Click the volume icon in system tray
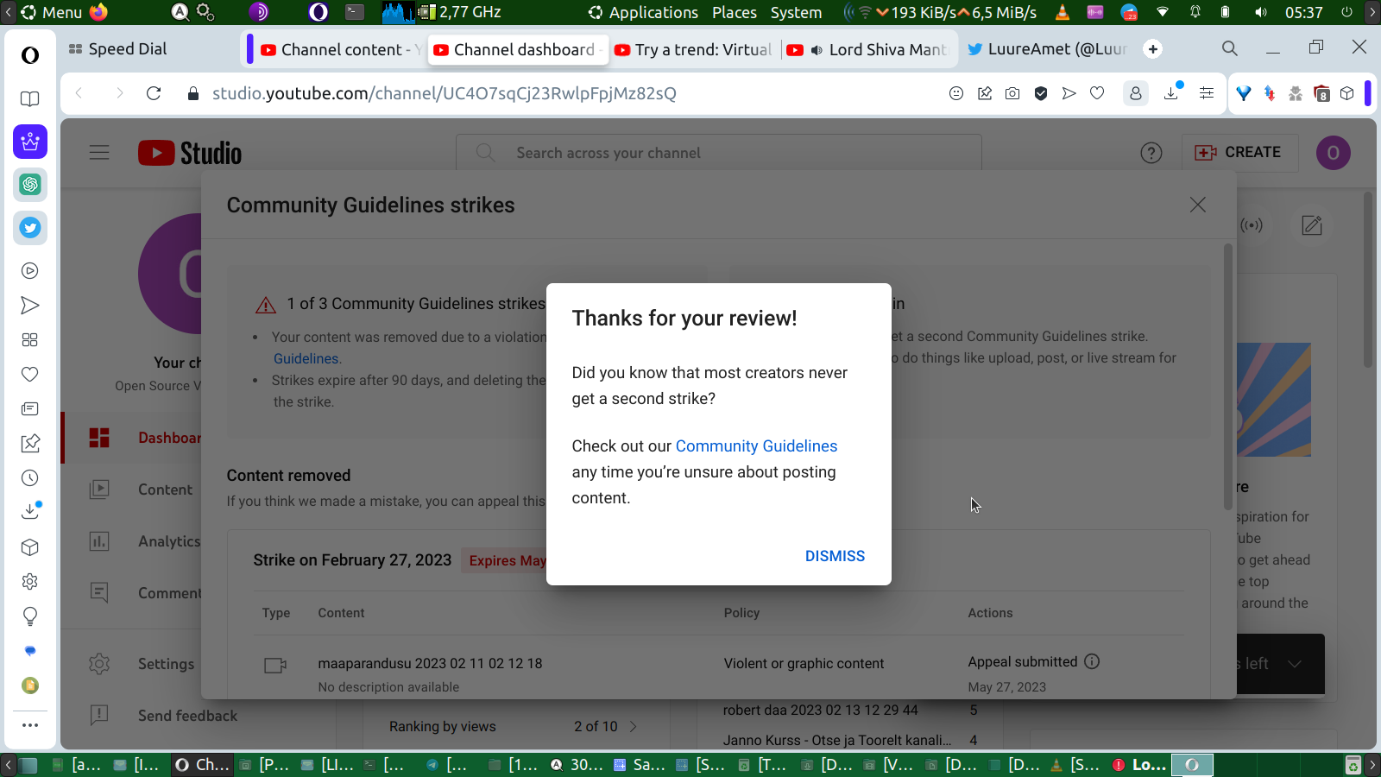 click(x=1261, y=12)
